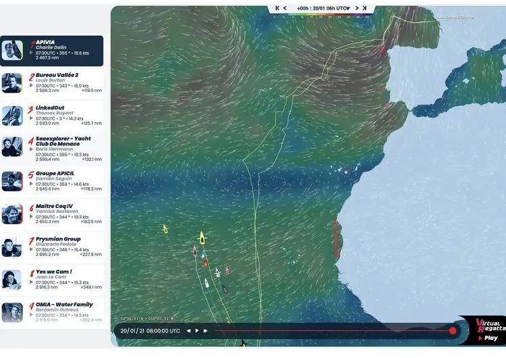506x358 pixels.
Task: Click the +119.0 nm gap on Bureau Vallée 2
Action: 92,91
